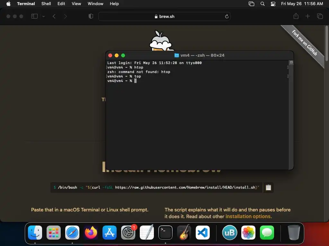
Task: Open System Settings from the Dock
Action: point(128,233)
